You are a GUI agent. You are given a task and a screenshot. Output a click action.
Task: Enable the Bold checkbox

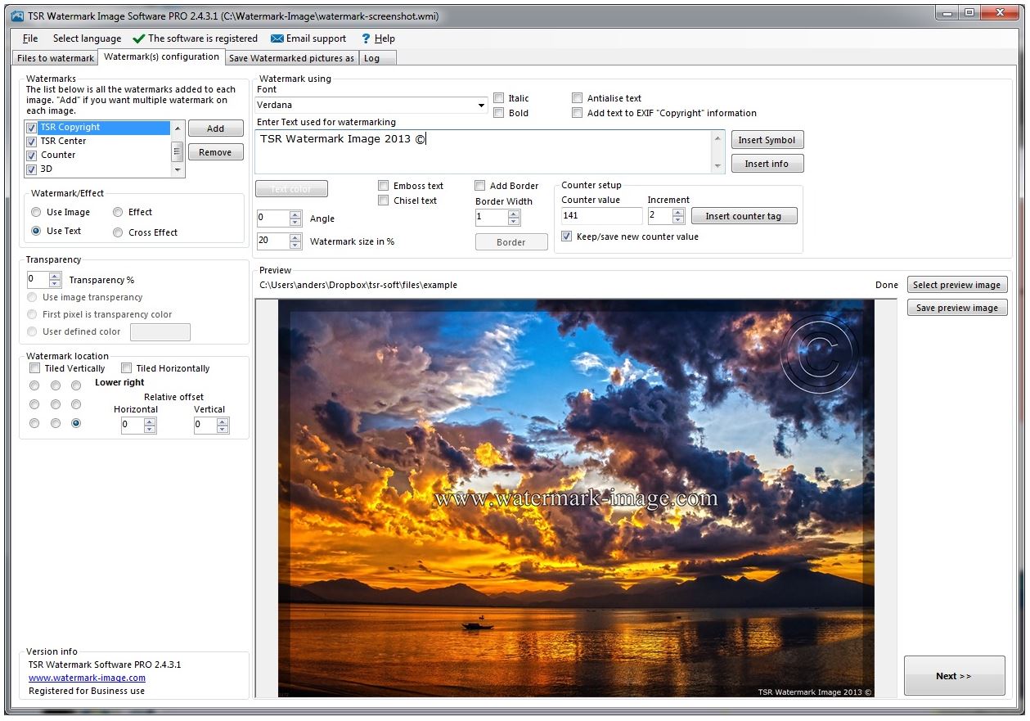coord(499,113)
